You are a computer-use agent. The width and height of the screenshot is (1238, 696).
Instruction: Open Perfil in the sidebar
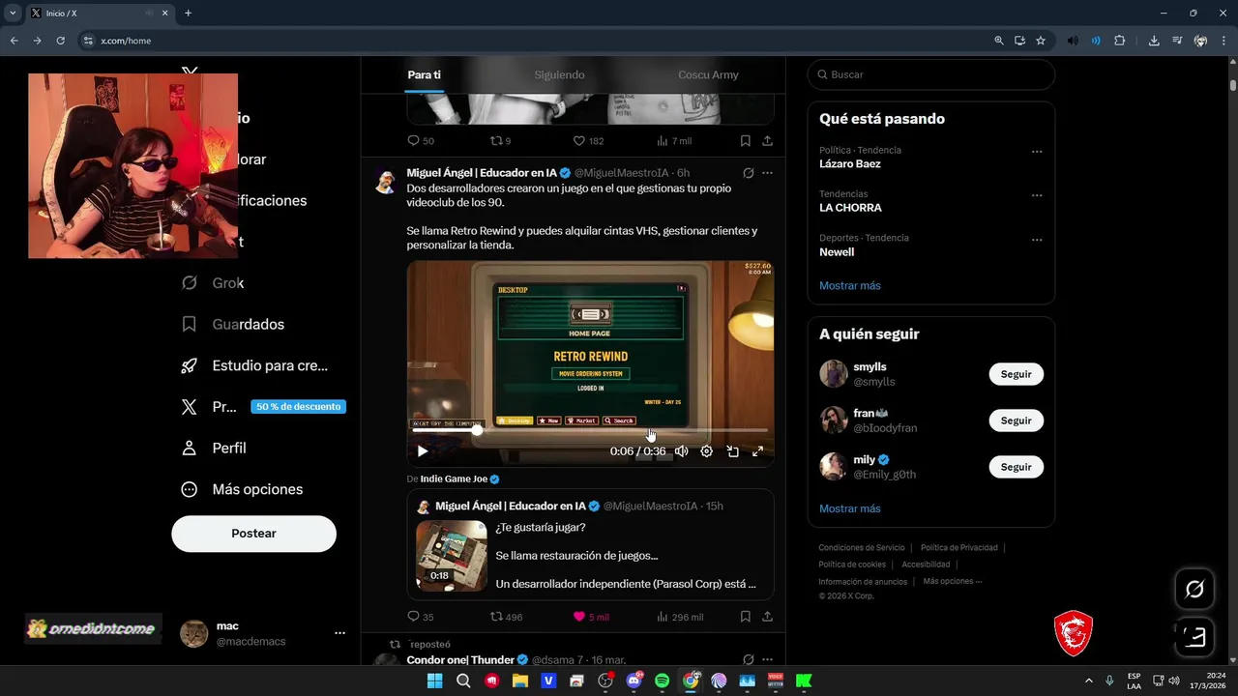pos(214,448)
